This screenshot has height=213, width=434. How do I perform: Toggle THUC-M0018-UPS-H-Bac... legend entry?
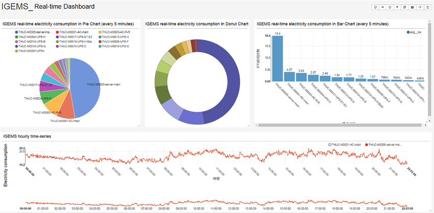[x=75, y=41]
